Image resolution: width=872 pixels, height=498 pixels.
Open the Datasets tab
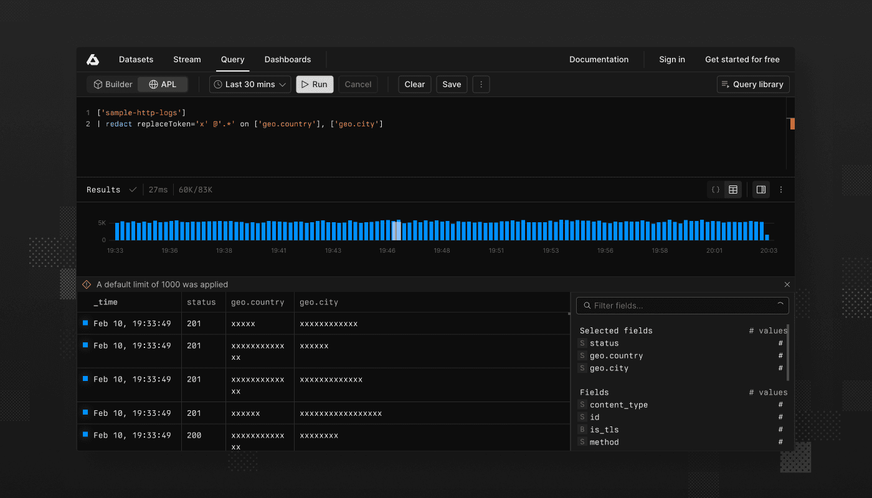pos(136,59)
